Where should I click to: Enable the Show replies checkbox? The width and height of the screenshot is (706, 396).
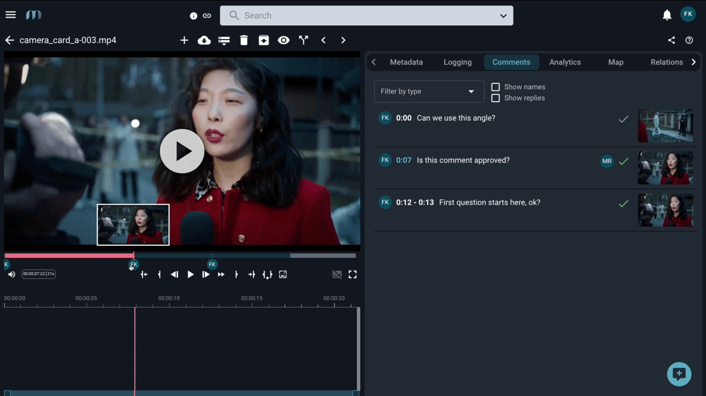[495, 98]
